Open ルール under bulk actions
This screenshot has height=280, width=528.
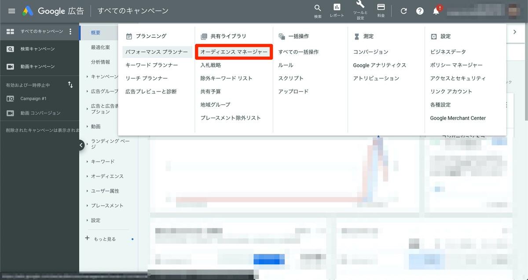[286, 65]
